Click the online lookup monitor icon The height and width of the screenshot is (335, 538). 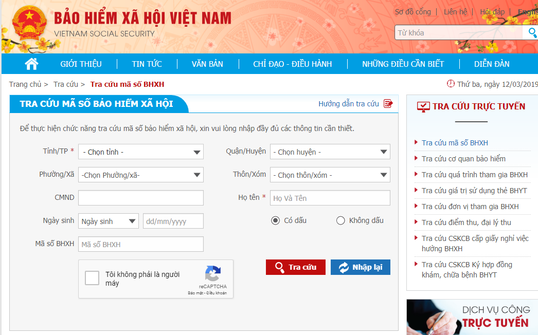coord(423,107)
